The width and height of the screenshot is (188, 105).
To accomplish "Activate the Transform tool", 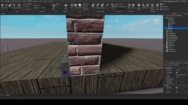I will 19,6.
